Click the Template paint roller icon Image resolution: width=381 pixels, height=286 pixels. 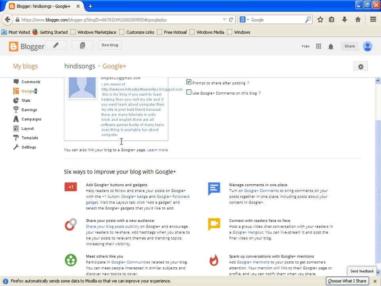pos(16,138)
